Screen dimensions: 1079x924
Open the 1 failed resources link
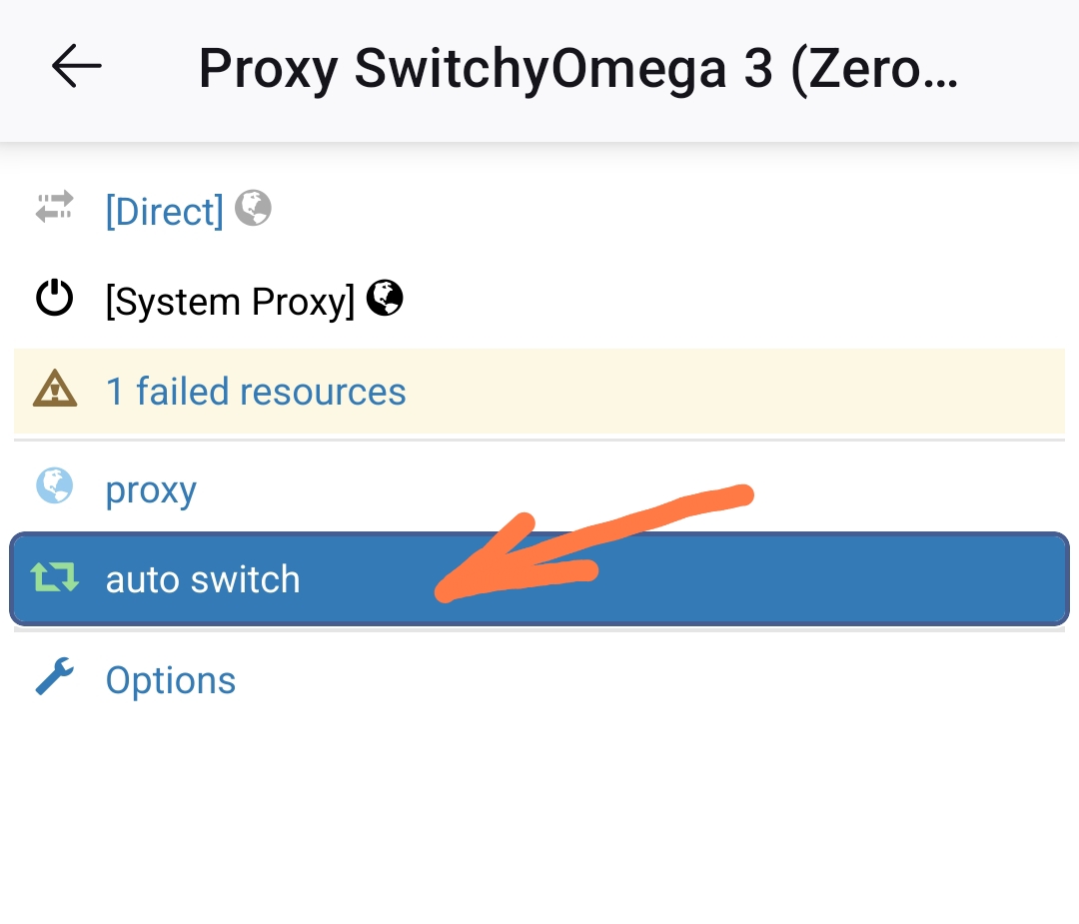(256, 392)
